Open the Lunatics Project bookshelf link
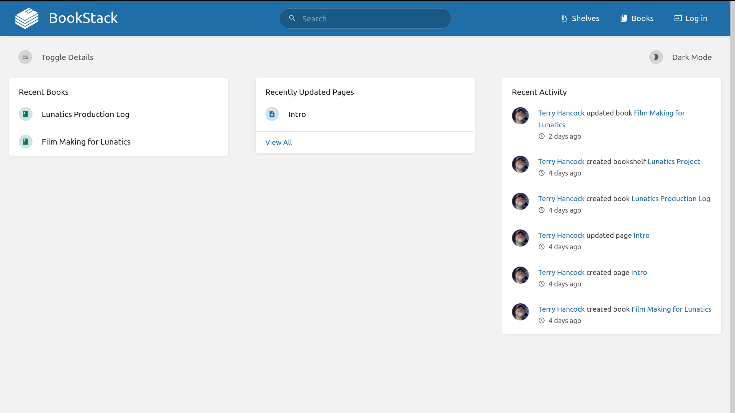This screenshot has width=735, height=413. pyautogui.click(x=673, y=161)
